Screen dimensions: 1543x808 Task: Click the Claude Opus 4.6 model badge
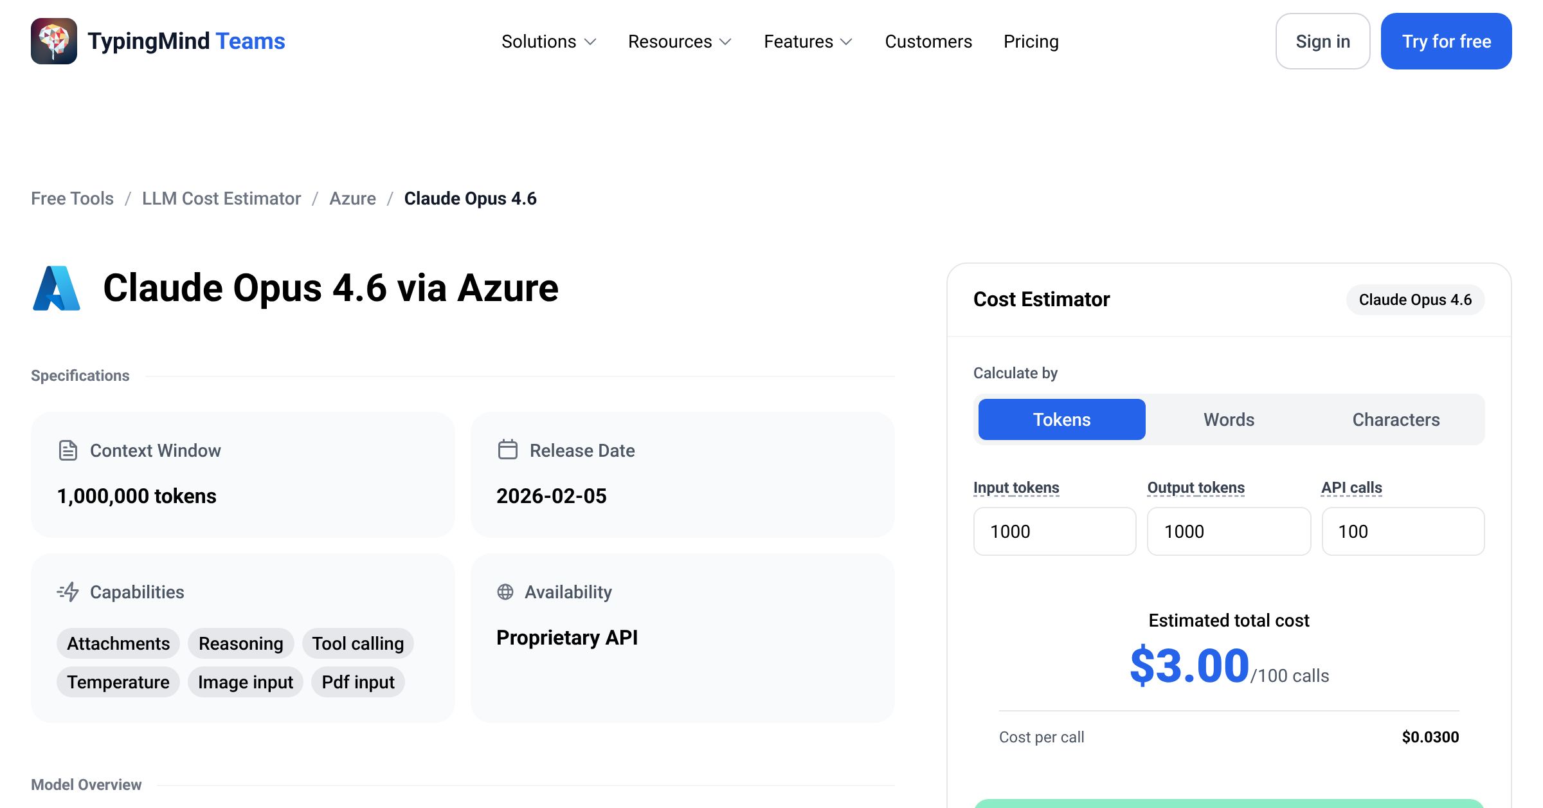click(x=1416, y=300)
